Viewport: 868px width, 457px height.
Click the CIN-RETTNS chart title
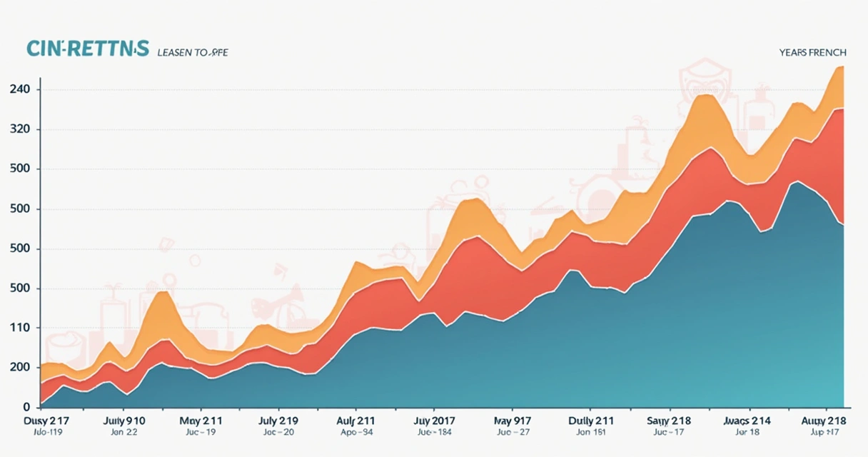87,49
